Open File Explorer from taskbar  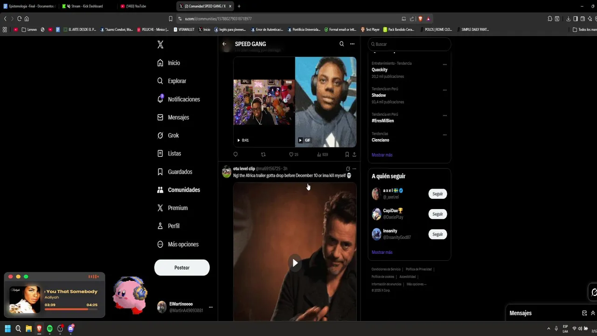coord(28,329)
